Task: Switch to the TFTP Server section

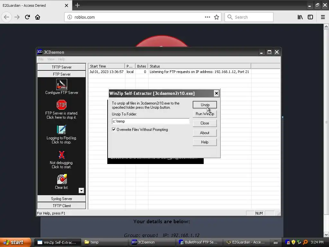Action: 61,67
